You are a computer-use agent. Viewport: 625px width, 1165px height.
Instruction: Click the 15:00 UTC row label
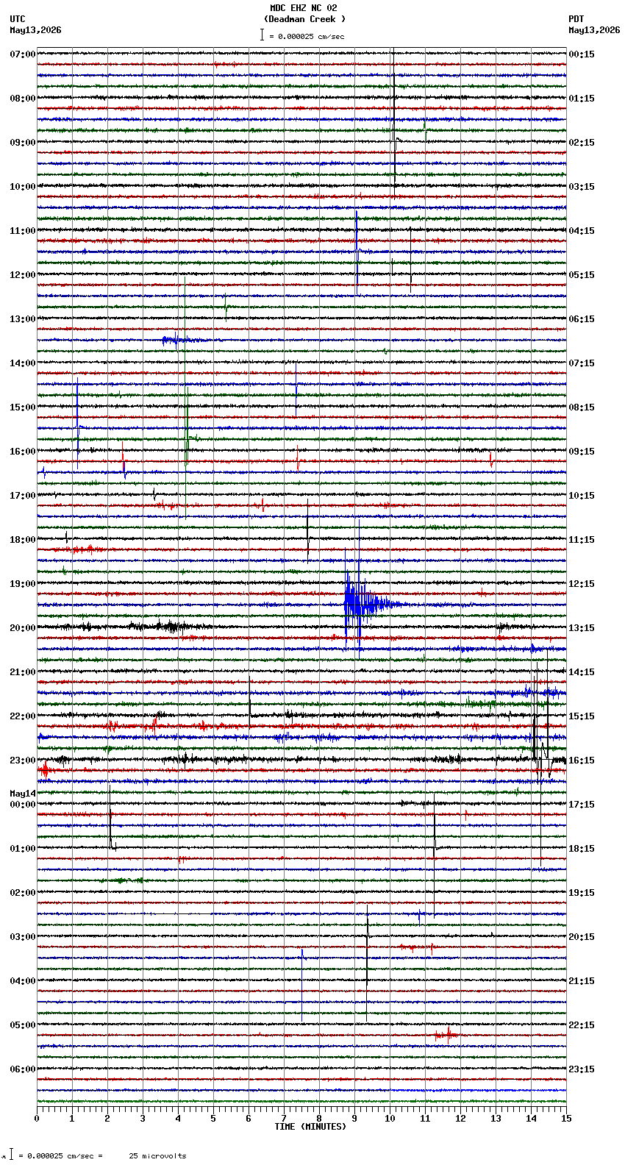click(23, 407)
